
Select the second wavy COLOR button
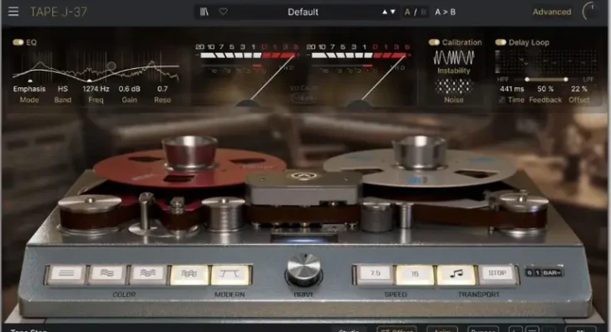[106, 275]
